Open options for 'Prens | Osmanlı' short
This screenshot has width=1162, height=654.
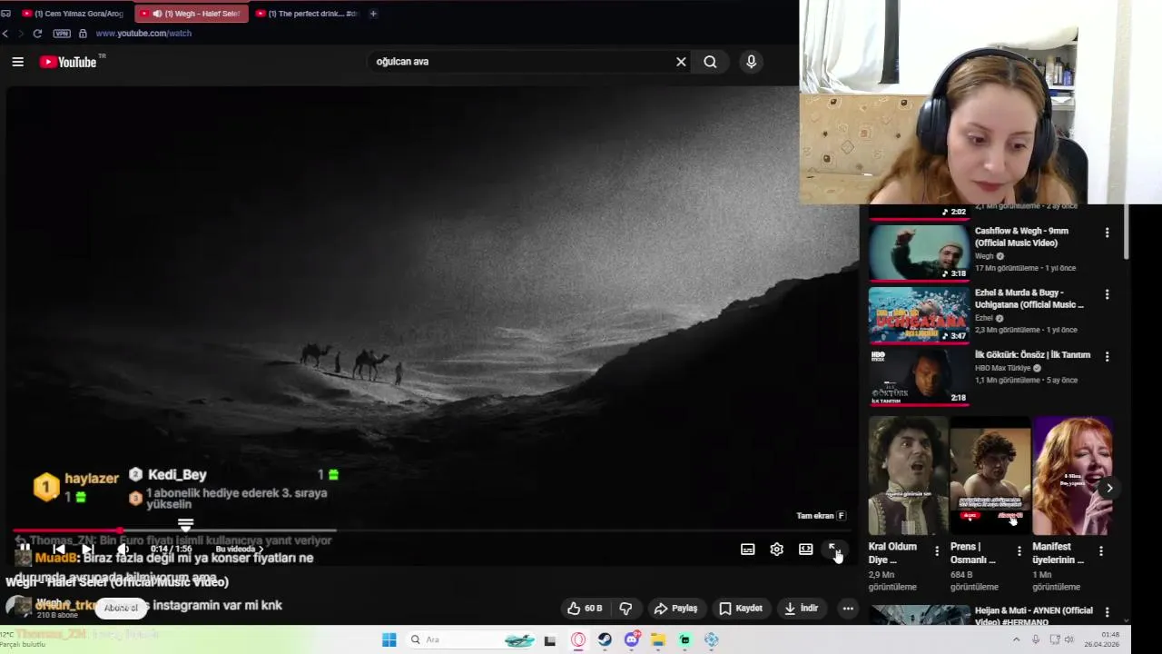pyautogui.click(x=1019, y=551)
